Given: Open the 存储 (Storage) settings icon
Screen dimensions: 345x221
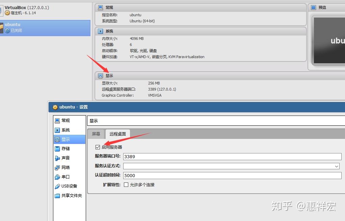Looking at the screenshot, I should [58, 148].
